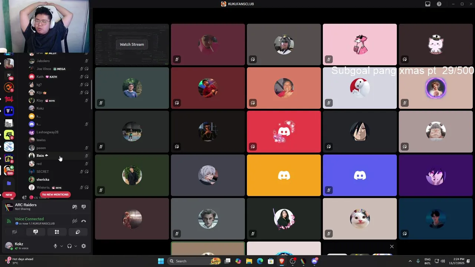Viewport: 475px width, 267px height.
Task: Expand the microphone input options arrow
Action: click(62, 246)
